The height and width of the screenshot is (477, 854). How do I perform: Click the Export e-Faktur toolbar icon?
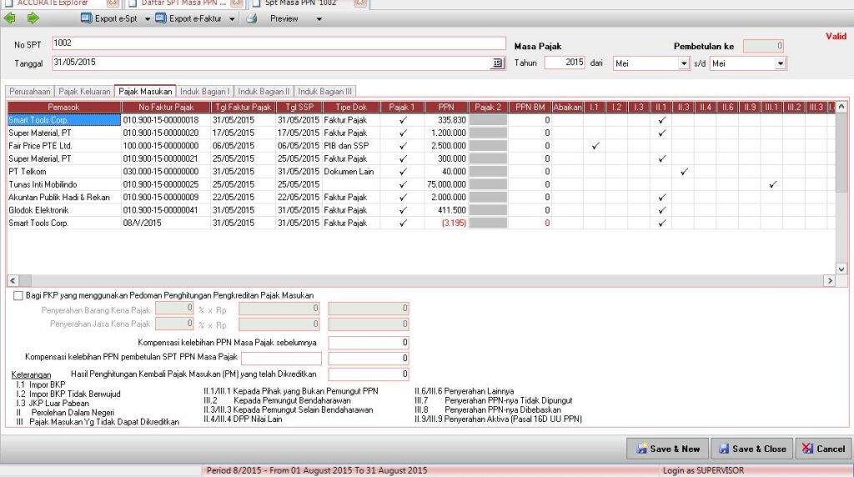pos(161,18)
